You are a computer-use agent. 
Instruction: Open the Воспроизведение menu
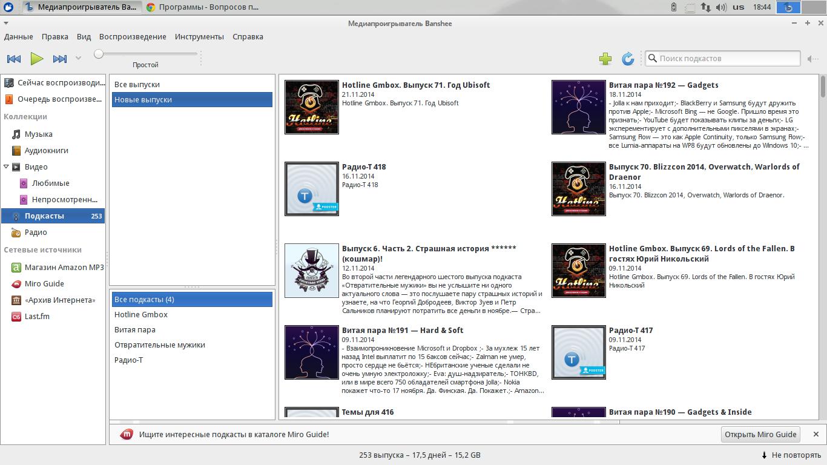133,36
